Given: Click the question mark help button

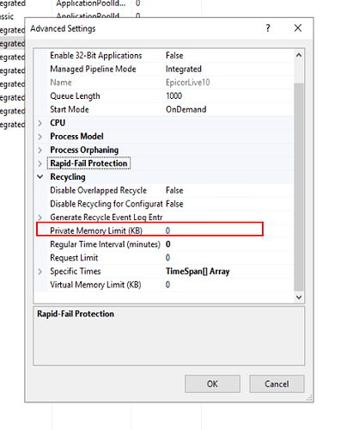Looking at the screenshot, I should [x=268, y=28].
